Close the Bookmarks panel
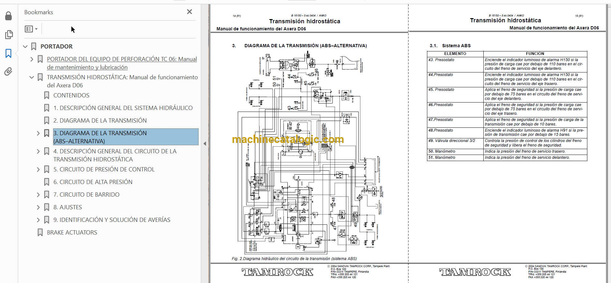 (190, 12)
